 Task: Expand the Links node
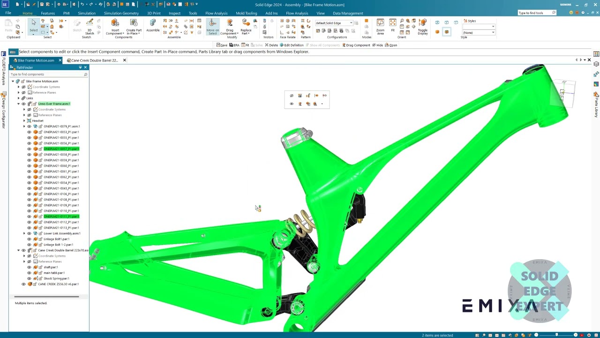pyautogui.click(x=18, y=98)
